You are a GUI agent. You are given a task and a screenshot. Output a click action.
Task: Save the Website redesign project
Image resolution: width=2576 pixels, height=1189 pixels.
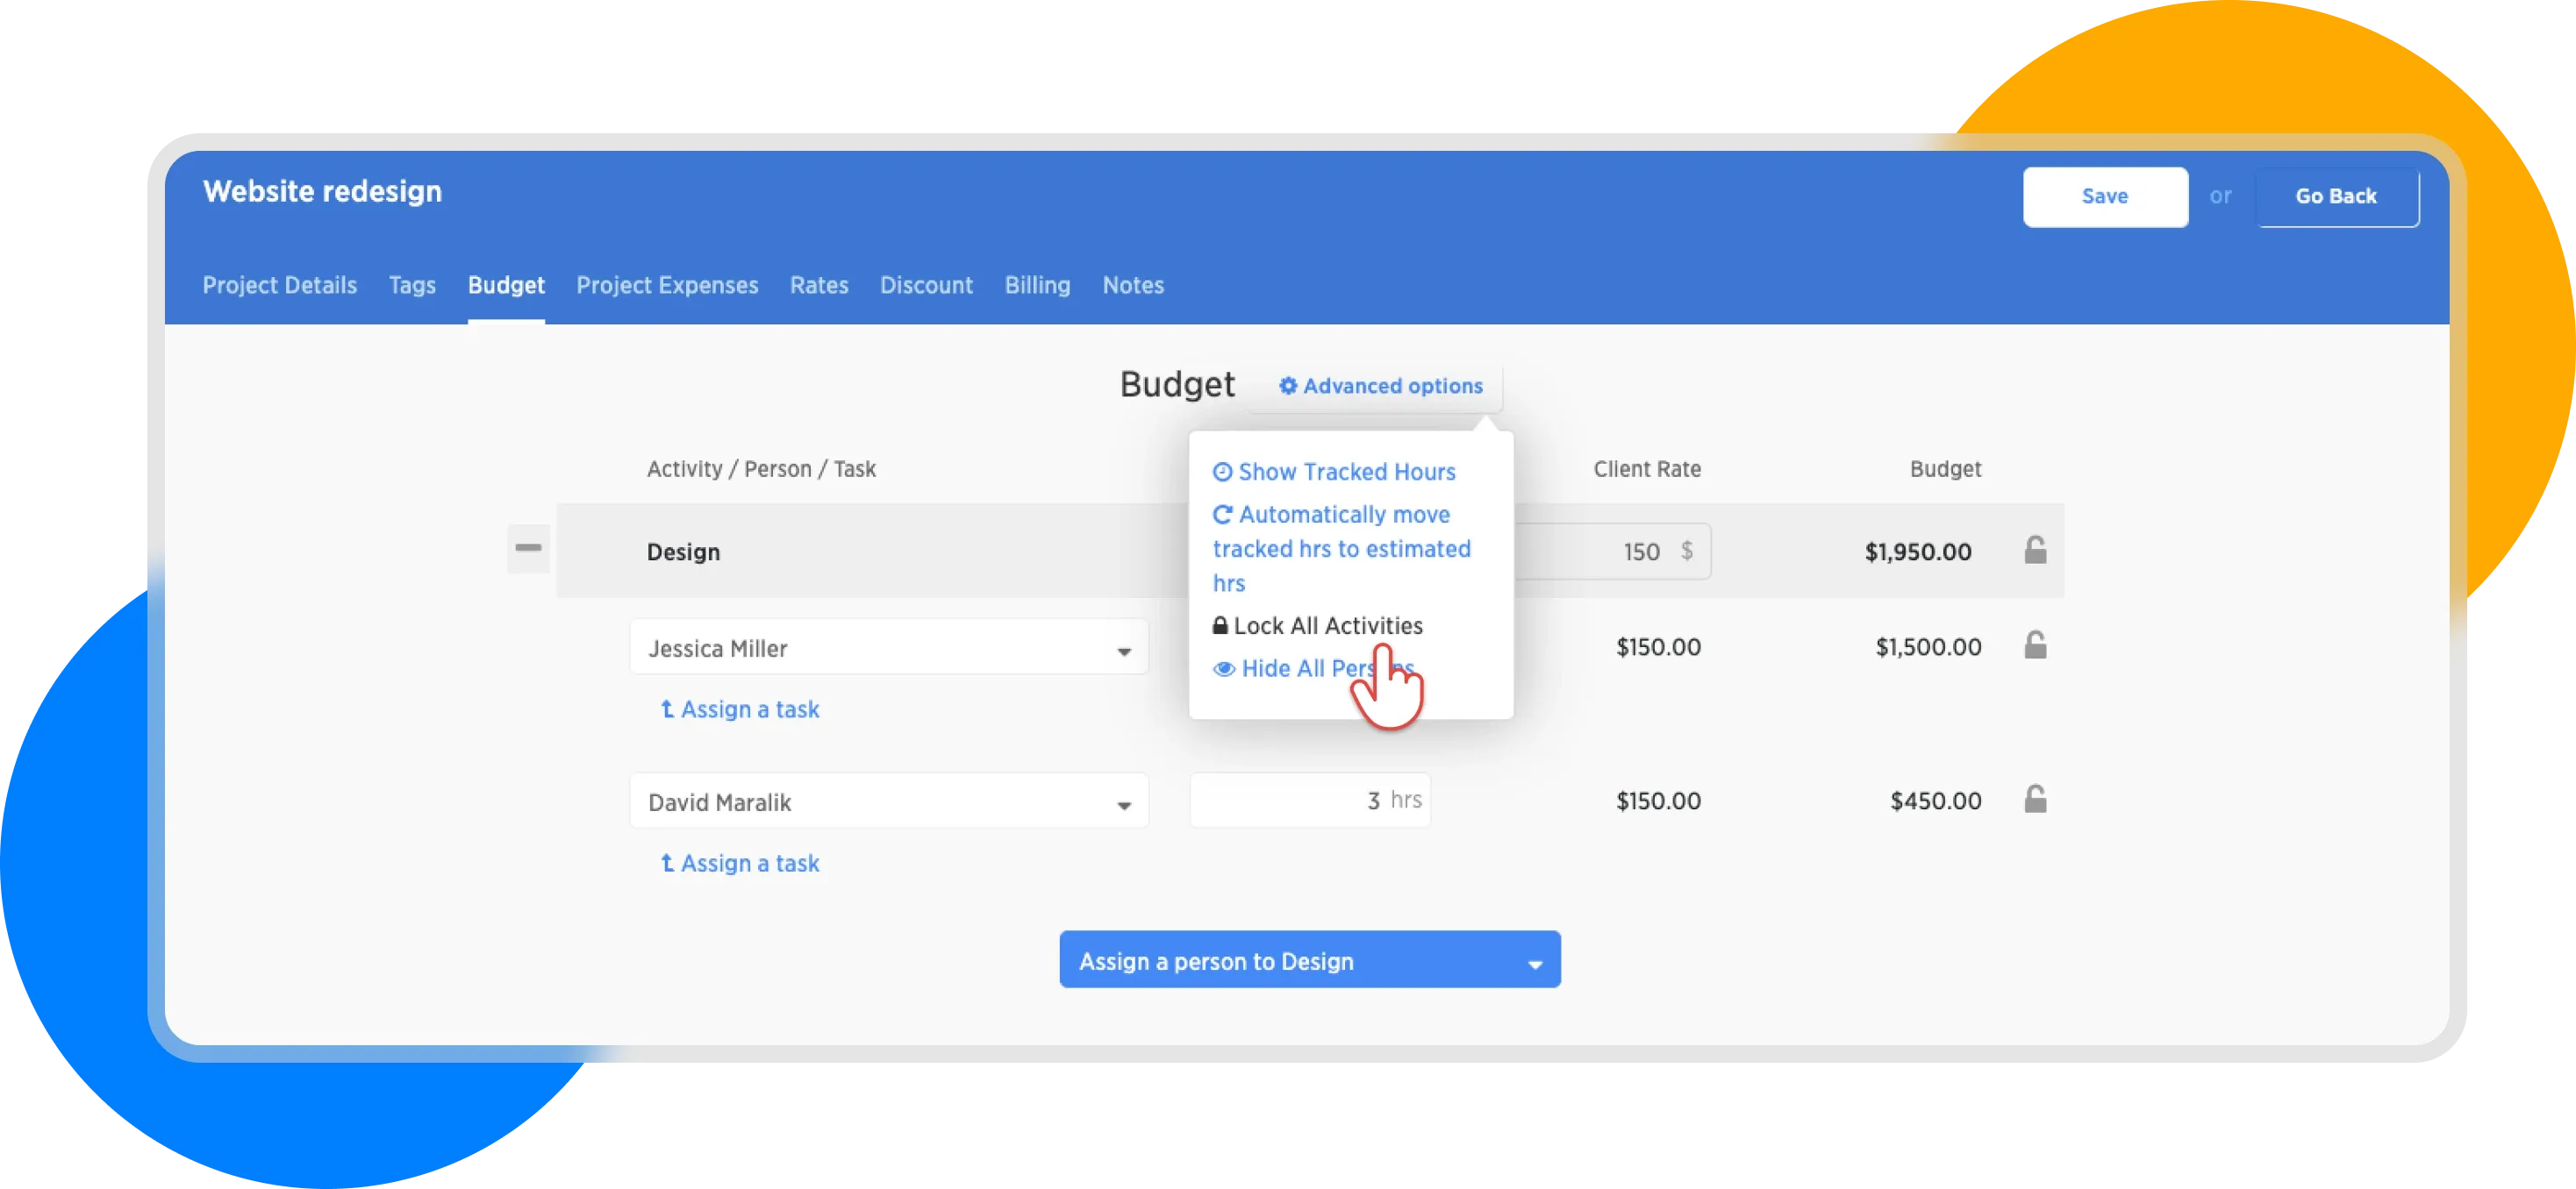tap(2104, 196)
